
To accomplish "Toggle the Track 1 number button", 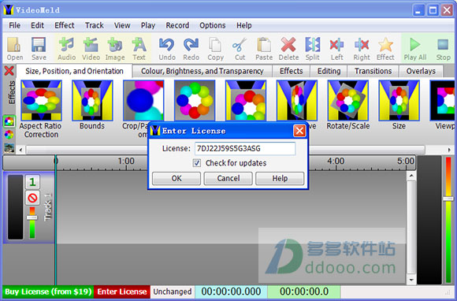I will [x=32, y=182].
